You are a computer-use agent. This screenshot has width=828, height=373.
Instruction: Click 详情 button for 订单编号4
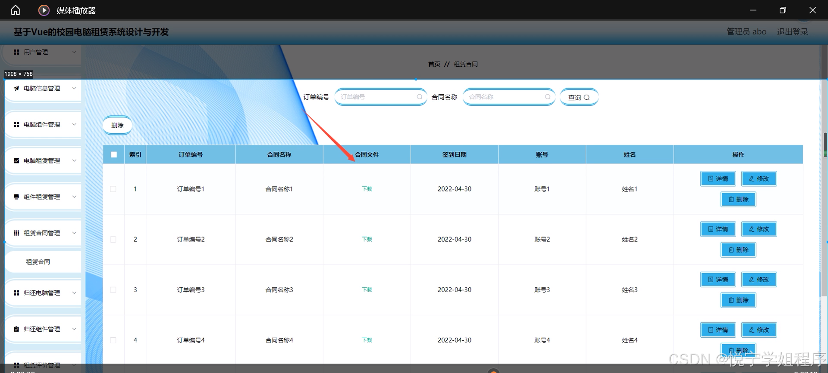718,330
